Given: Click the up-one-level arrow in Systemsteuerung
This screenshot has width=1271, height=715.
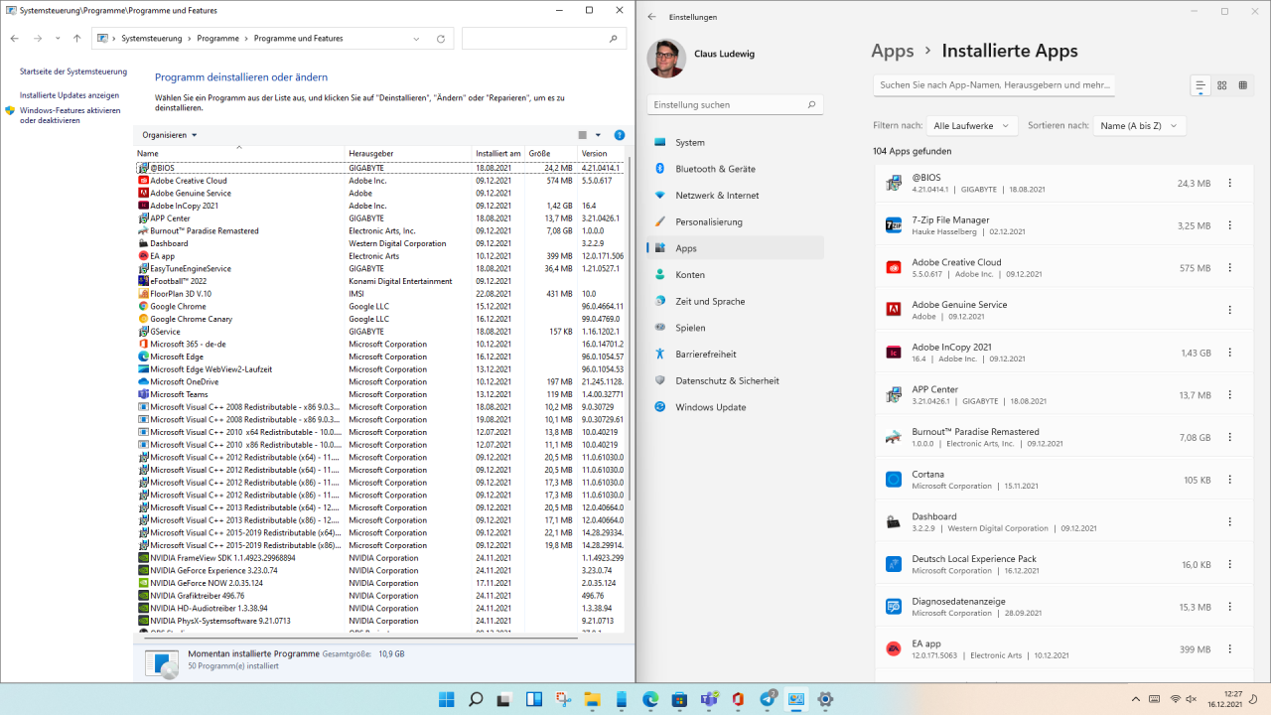Looking at the screenshot, I should tap(77, 39).
